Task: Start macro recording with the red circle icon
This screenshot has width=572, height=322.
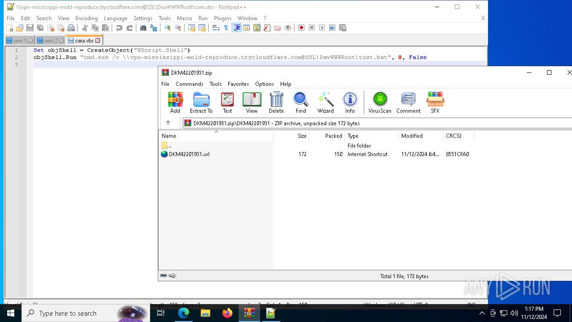Action: 302,28
